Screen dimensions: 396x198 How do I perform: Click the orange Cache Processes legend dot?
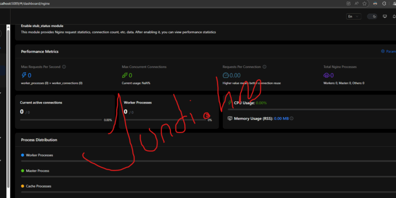[23, 186]
